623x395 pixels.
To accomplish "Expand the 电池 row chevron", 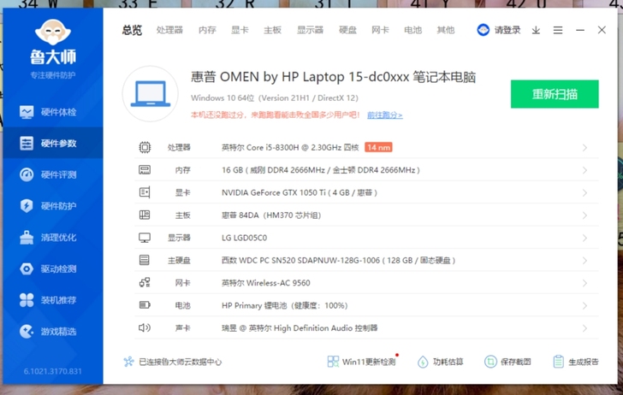I will pyautogui.click(x=584, y=306).
